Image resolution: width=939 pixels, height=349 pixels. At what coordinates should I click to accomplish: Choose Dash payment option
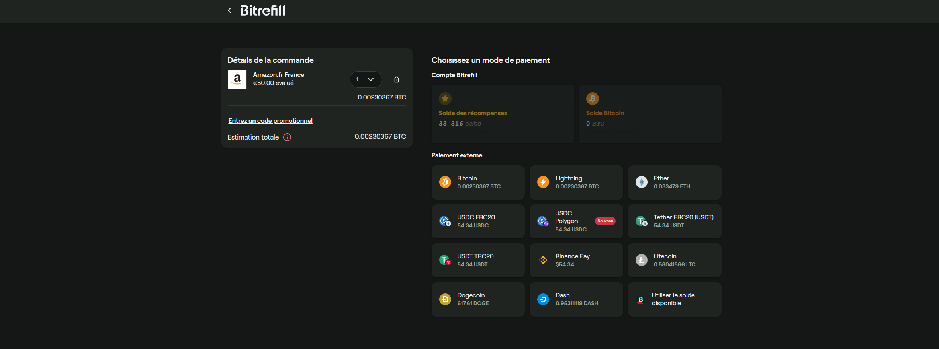[576, 299]
